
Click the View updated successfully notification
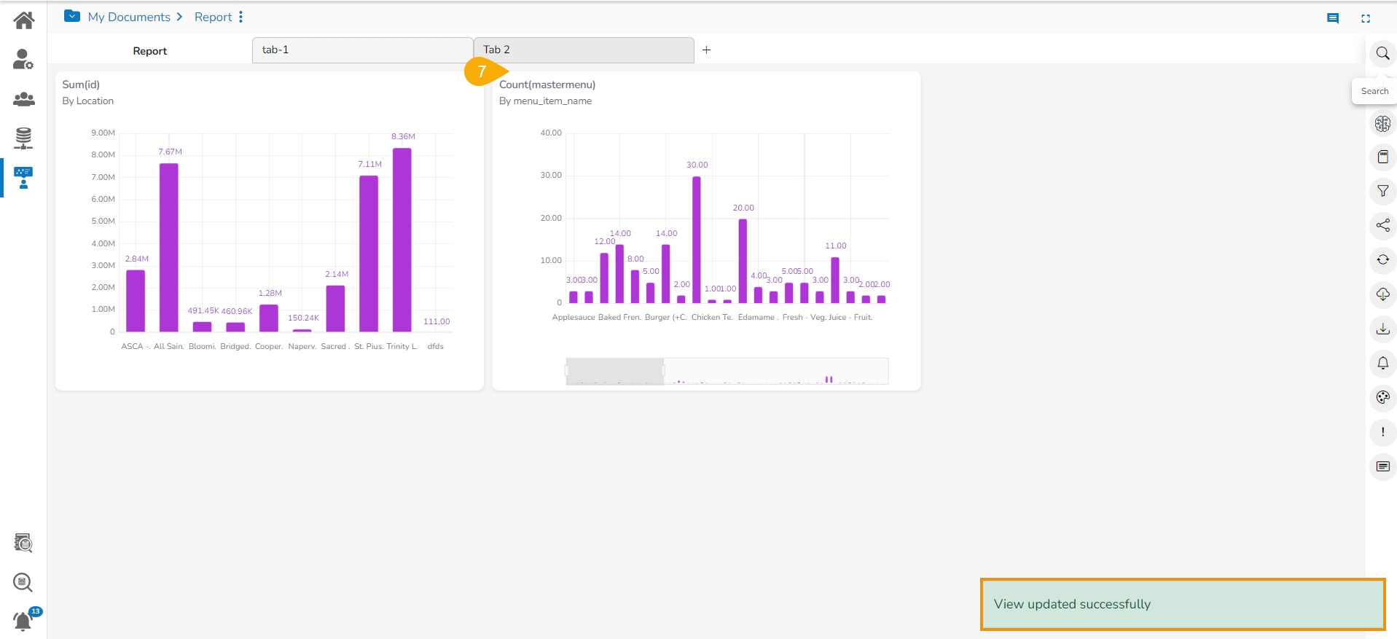click(1183, 604)
